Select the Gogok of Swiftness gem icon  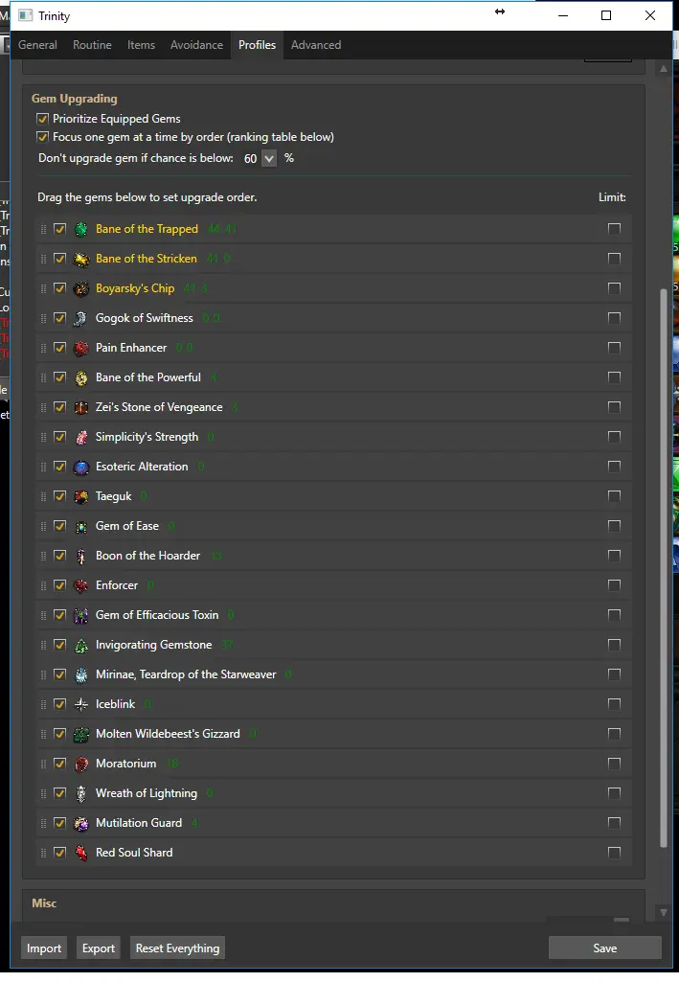(x=81, y=318)
